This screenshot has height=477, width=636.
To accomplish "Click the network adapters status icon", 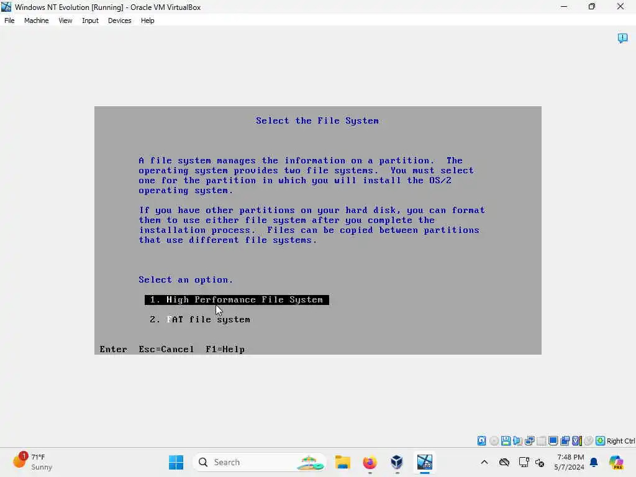I will 529,441.
